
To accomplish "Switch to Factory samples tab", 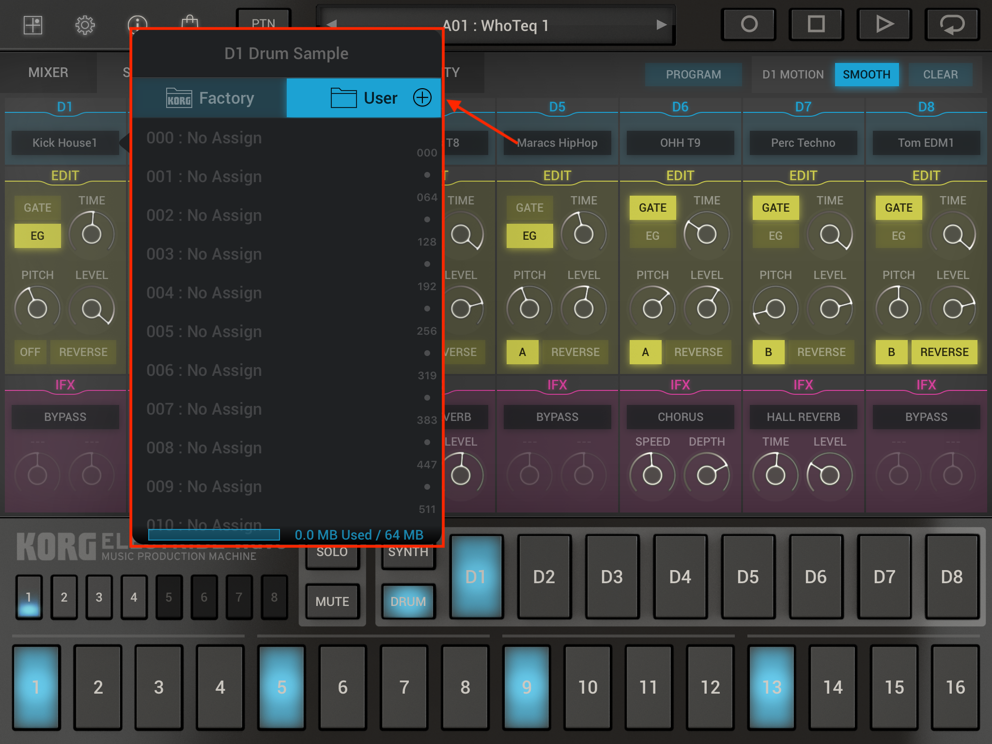I will click(210, 98).
